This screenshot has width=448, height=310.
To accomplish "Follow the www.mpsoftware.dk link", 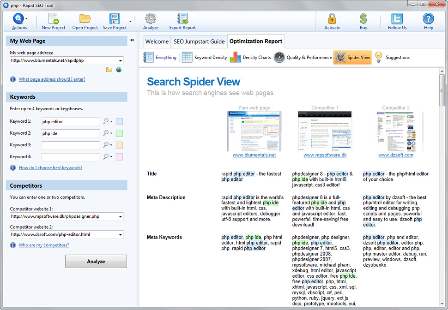I will [325, 155].
